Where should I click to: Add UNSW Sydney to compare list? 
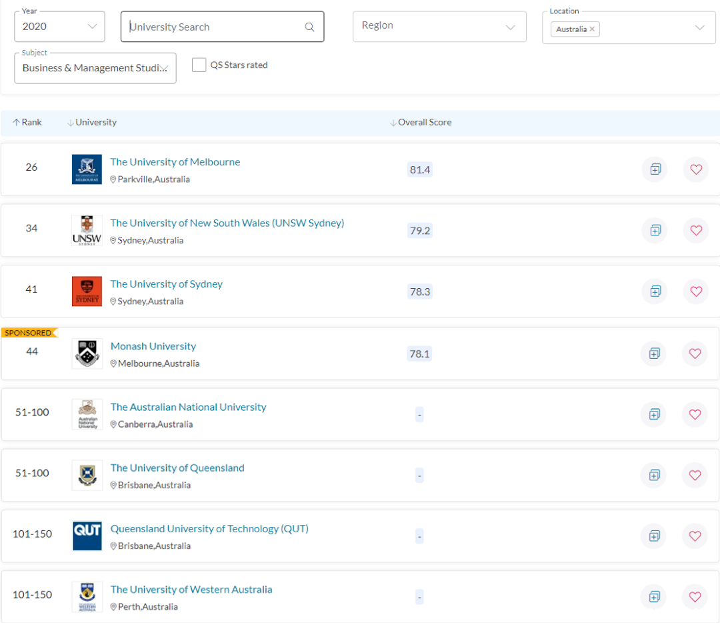655,230
